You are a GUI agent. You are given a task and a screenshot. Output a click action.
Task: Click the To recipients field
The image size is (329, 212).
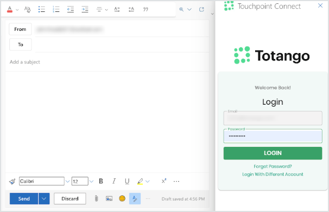click(122, 44)
